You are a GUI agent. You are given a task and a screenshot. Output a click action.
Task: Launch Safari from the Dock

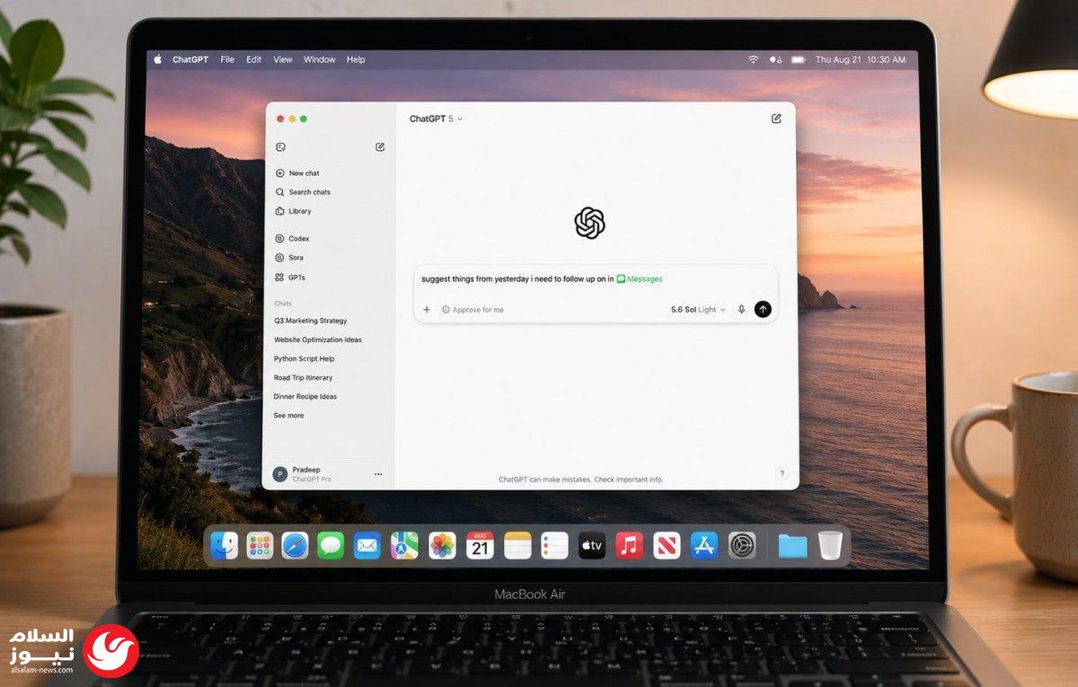click(x=295, y=545)
